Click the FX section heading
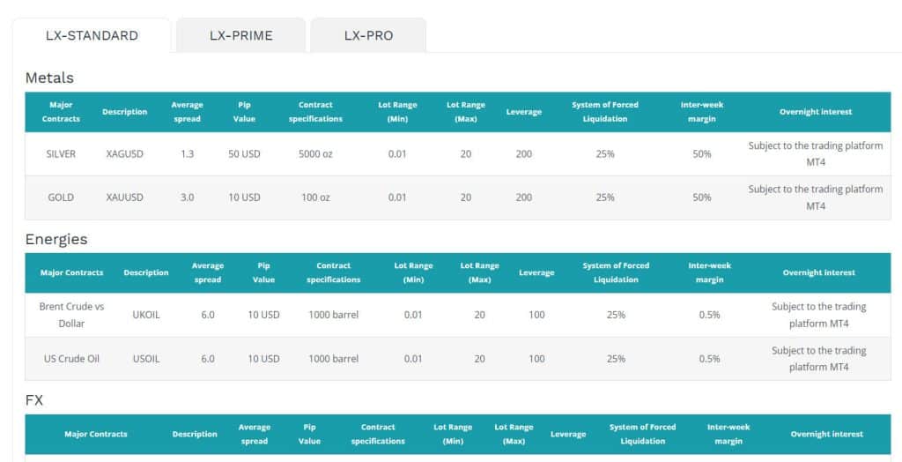 point(34,399)
